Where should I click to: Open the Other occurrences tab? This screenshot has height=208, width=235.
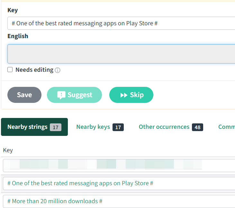tap(171, 127)
